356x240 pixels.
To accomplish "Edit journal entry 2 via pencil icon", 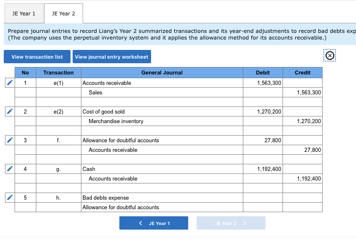I will tap(10, 111).
